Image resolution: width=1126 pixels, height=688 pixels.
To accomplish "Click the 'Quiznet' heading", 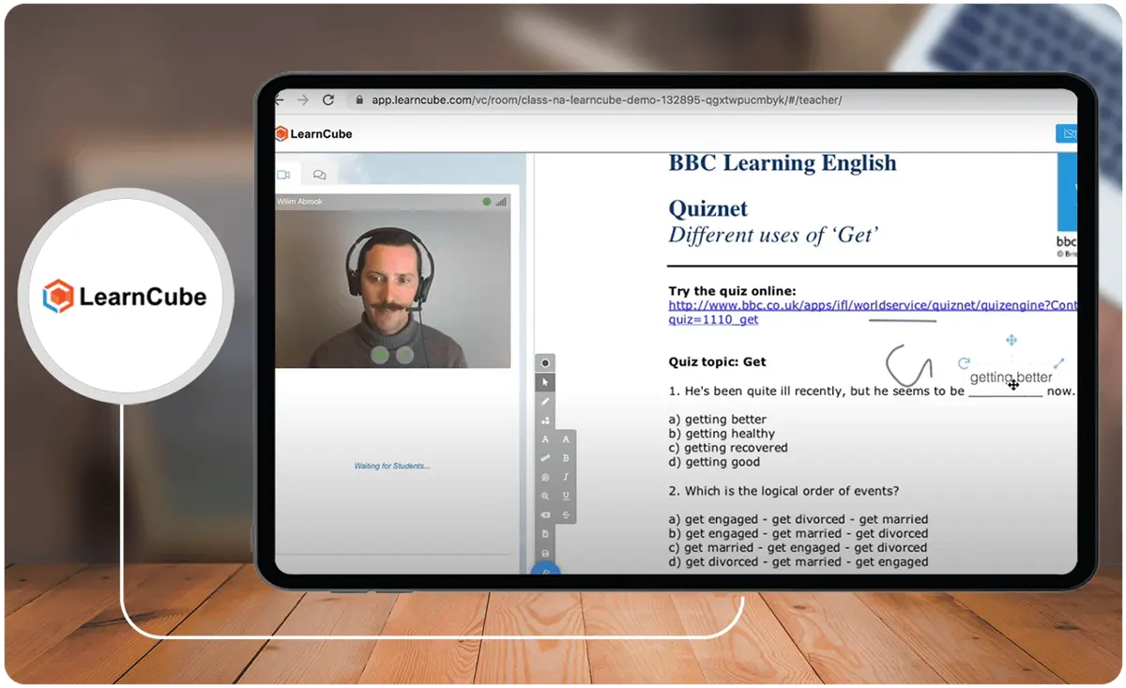I will click(x=708, y=208).
